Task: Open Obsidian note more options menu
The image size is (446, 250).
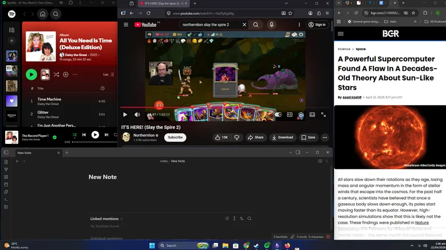Action: tap(327, 161)
